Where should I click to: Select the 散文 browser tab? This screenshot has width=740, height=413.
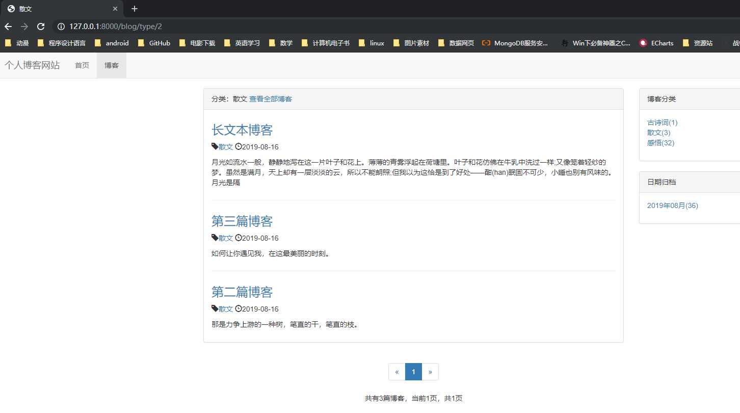pos(61,9)
